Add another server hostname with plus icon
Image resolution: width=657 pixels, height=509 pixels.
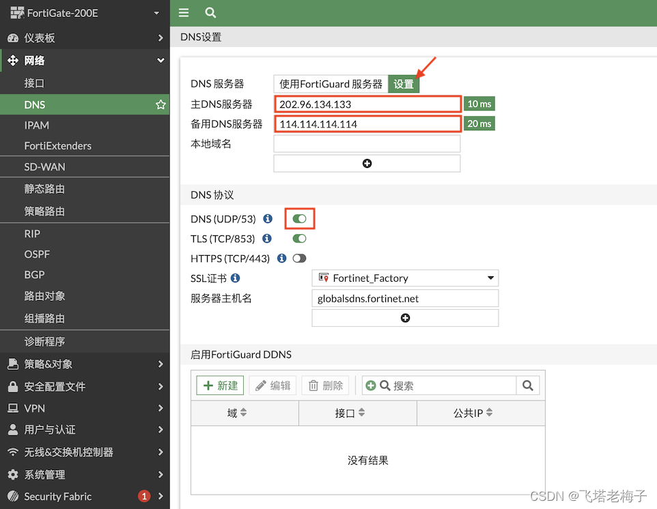405,318
